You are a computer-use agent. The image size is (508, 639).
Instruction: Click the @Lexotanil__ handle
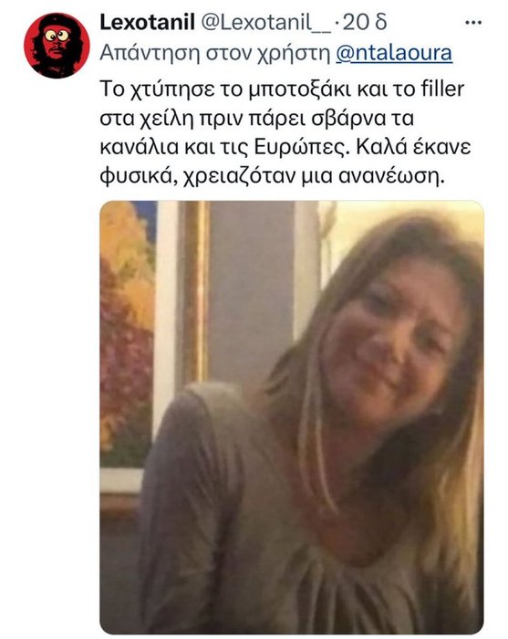pyautogui.click(x=266, y=23)
